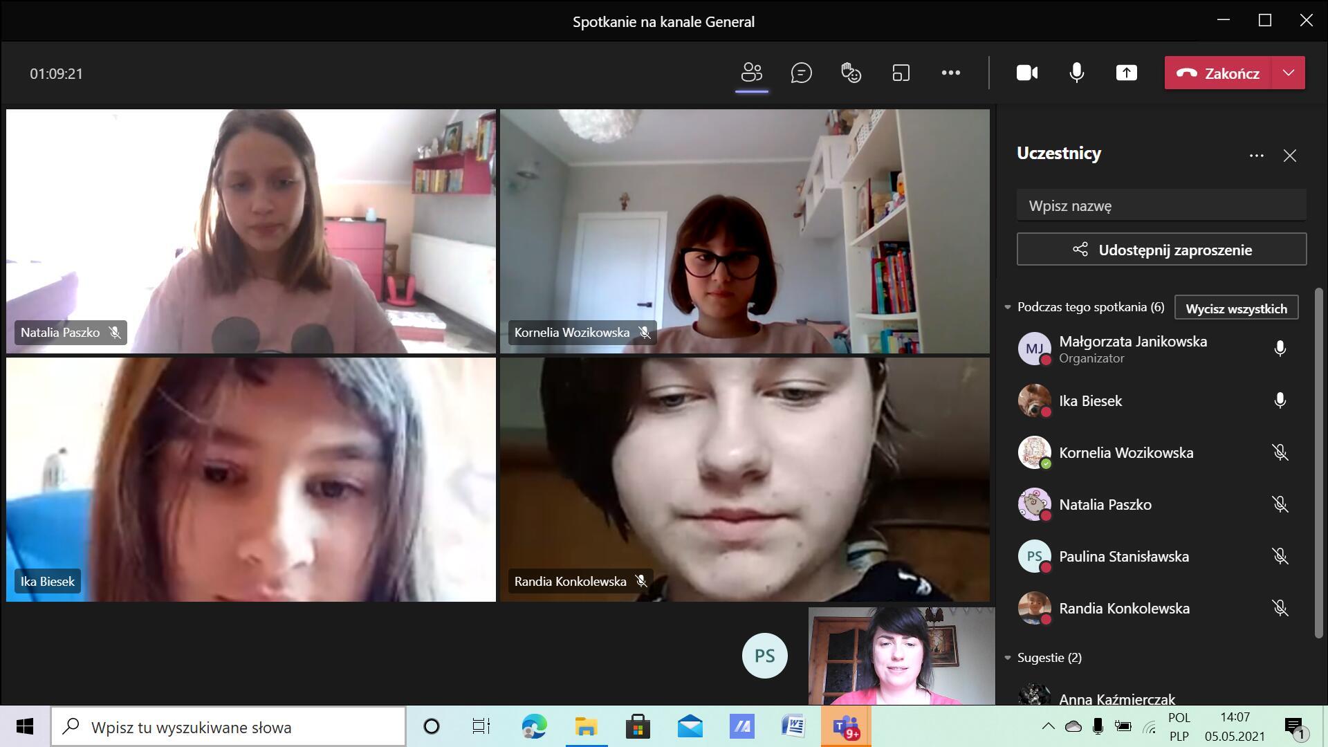This screenshot has height=747, width=1328.
Task: Open File Explorer from taskbar
Action: pyautogui.click(x=586, y=726)
